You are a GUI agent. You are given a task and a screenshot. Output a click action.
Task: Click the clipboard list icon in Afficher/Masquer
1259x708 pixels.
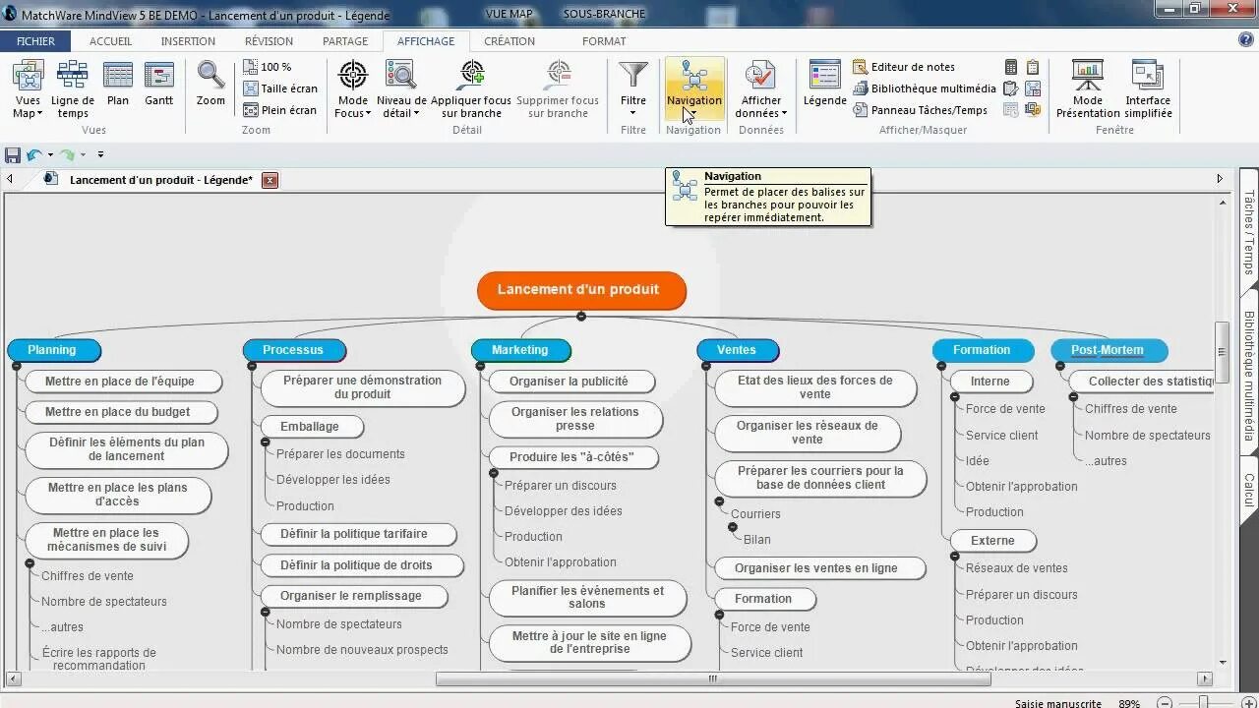[1033, 67]
